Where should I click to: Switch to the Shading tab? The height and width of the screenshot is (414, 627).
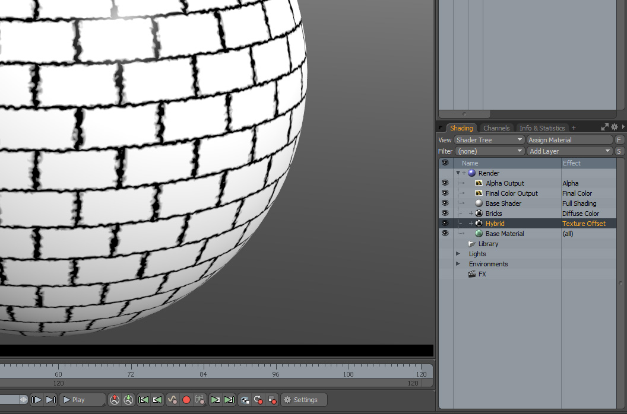tap(461, 128)
